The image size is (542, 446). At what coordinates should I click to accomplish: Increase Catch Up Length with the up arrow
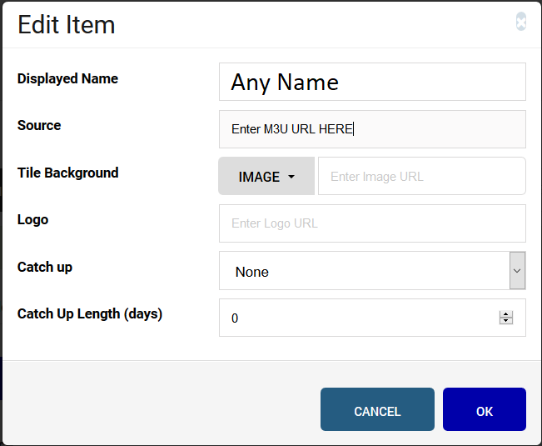[x=505, y=314]
